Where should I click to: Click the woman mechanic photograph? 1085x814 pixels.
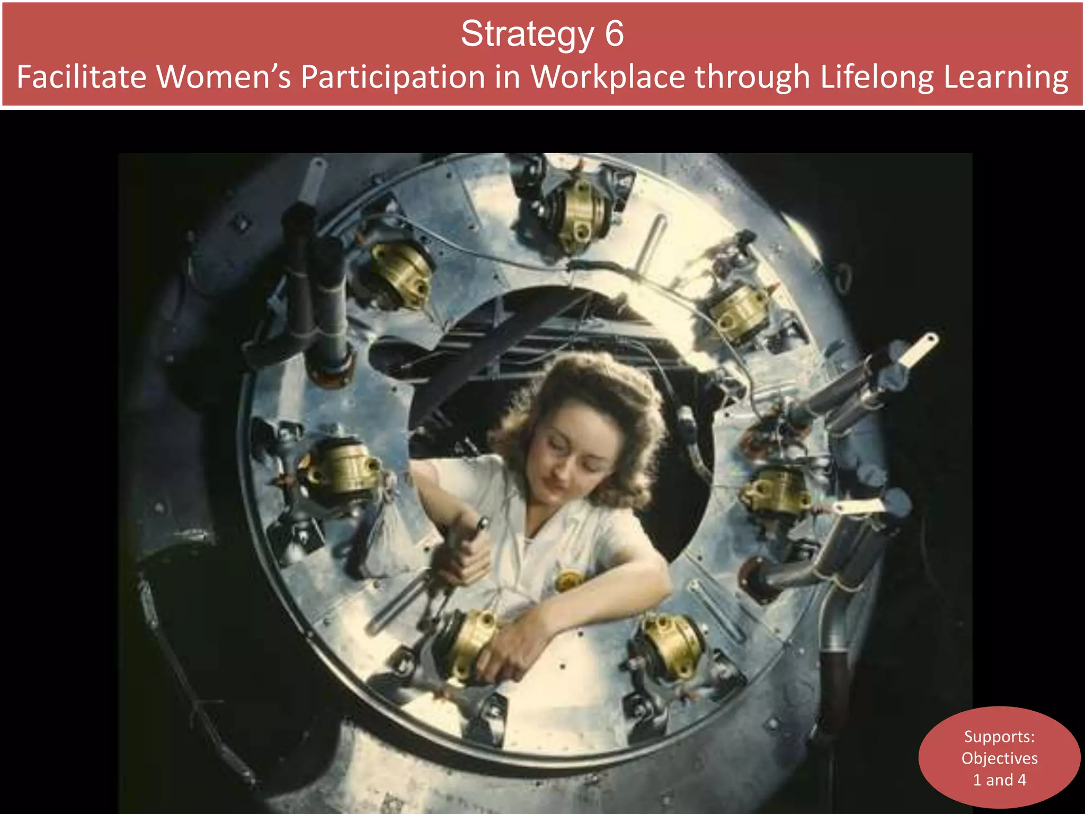pos(545,483)
